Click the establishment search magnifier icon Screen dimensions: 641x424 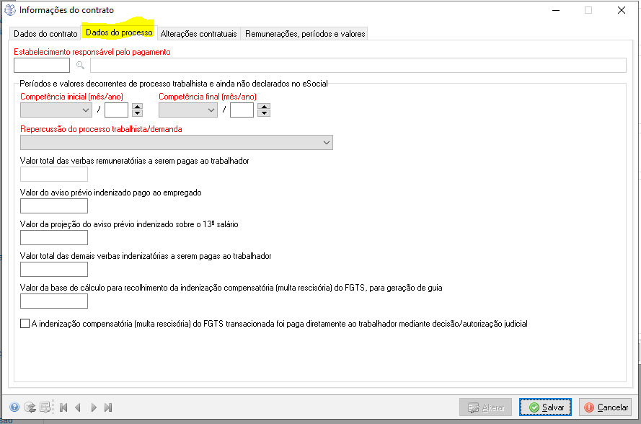coord(80,66)
